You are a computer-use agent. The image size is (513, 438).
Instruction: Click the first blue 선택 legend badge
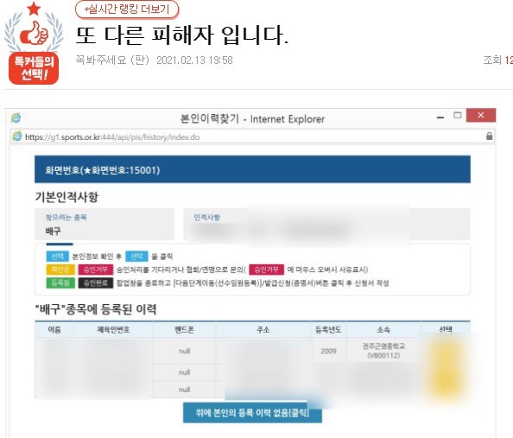point(58,256)
